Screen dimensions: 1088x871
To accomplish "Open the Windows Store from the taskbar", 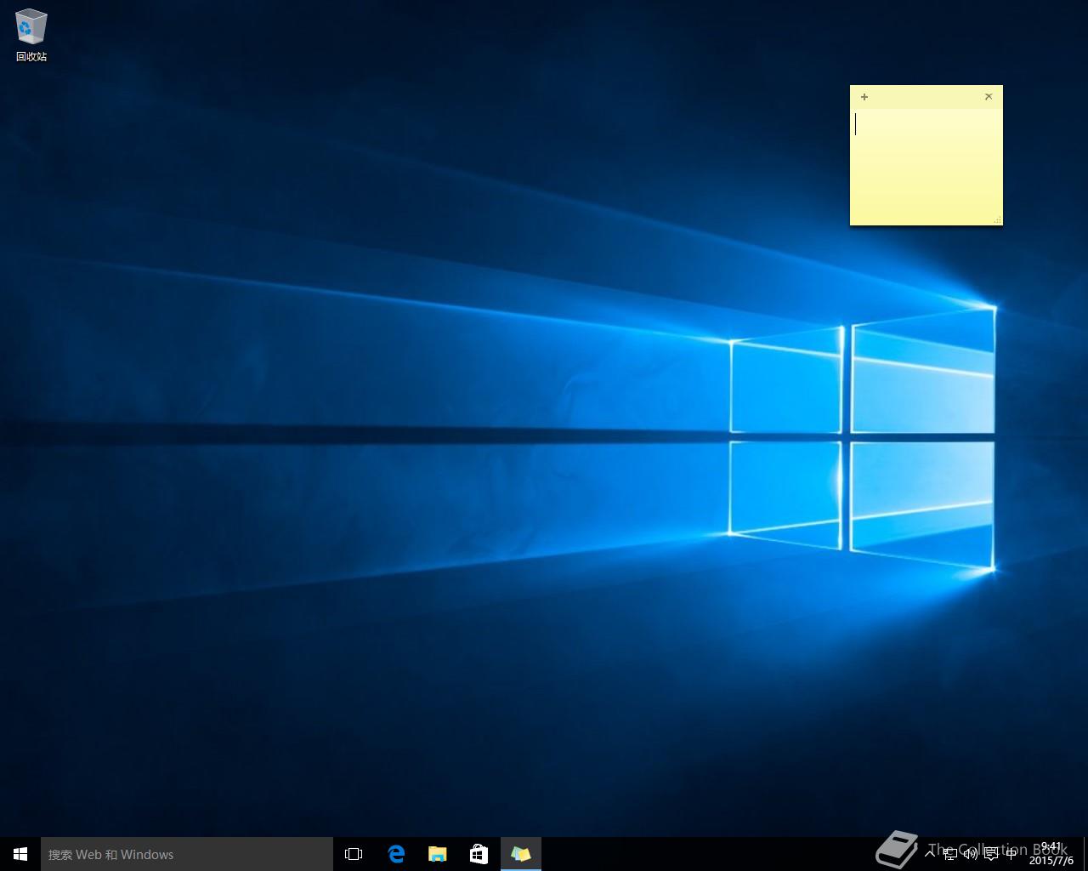I will click(x=479, y=854).
